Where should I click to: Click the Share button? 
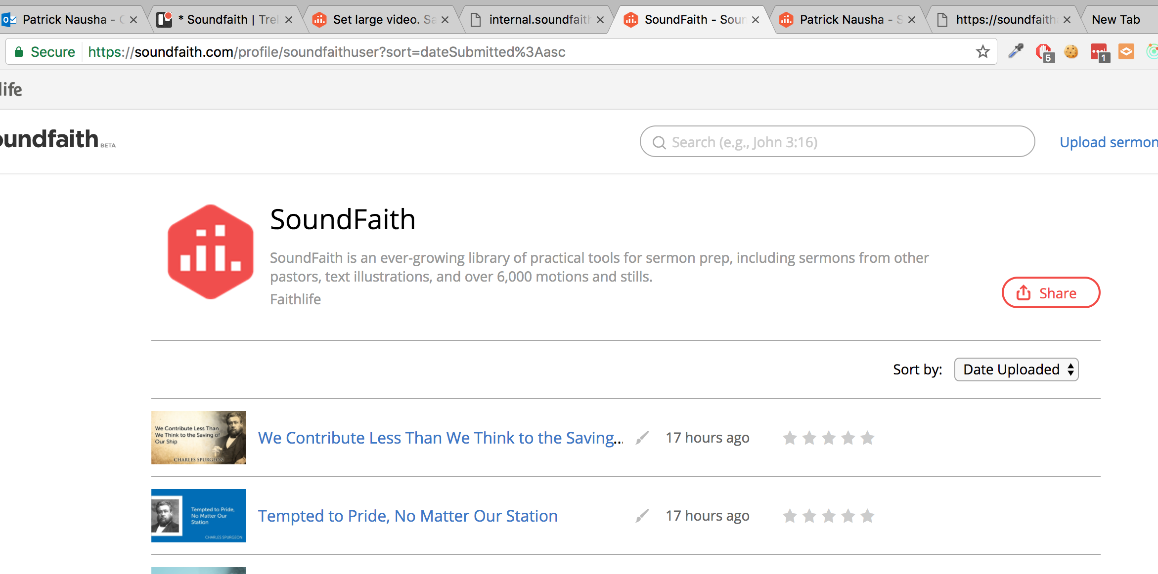(x=1051, y=293)
